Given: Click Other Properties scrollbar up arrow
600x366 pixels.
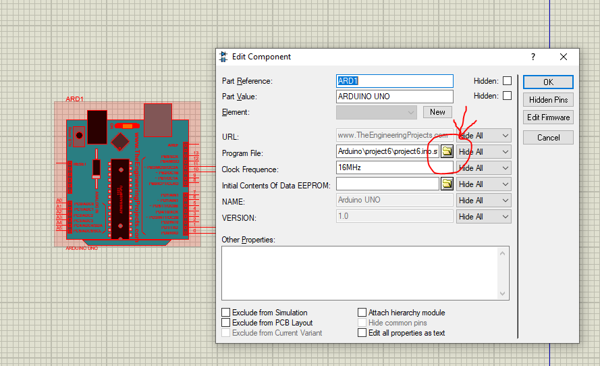Looking at the screenshot, I should [x=502, y=253].
